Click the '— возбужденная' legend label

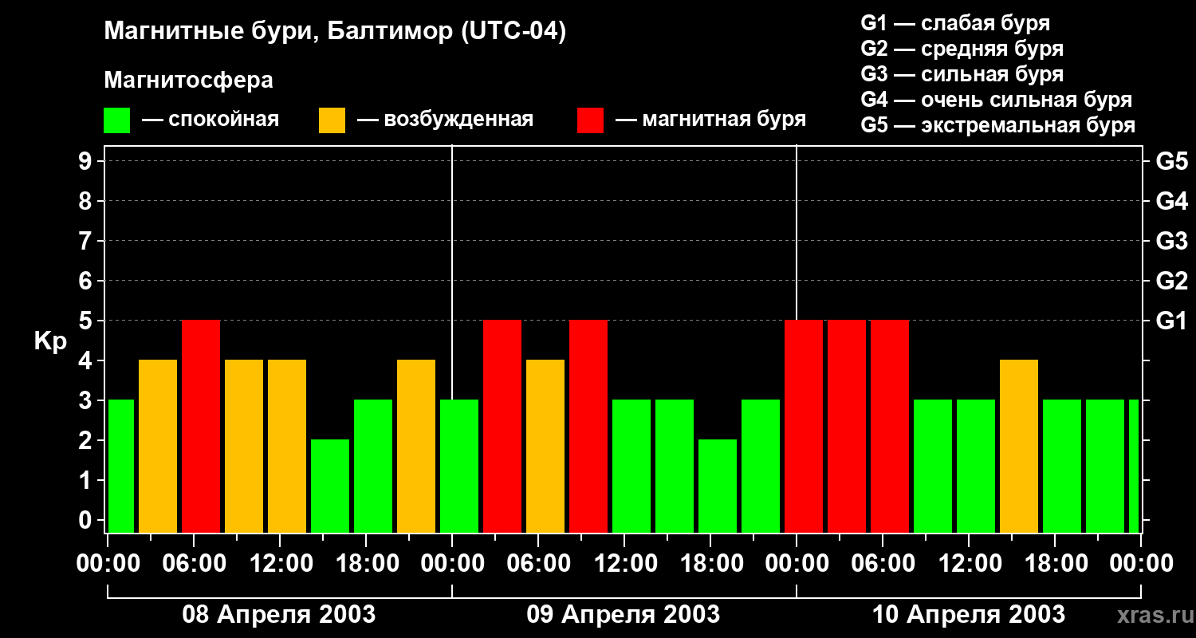(x=445, y=120)
